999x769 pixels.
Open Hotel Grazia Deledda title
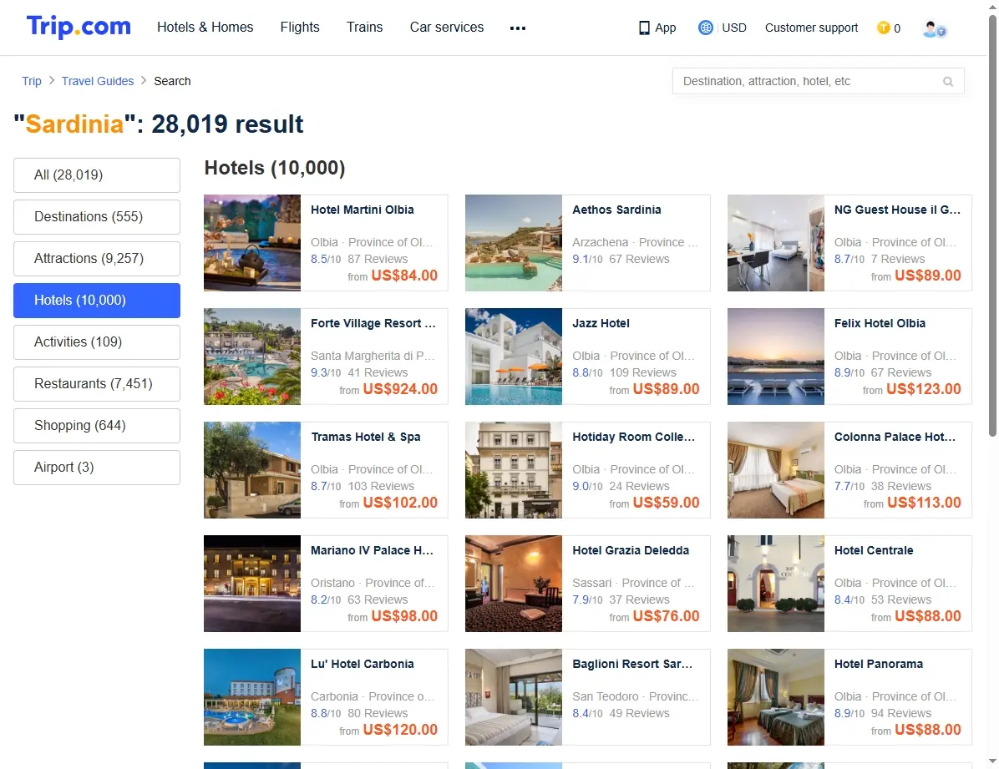(630, 550)
